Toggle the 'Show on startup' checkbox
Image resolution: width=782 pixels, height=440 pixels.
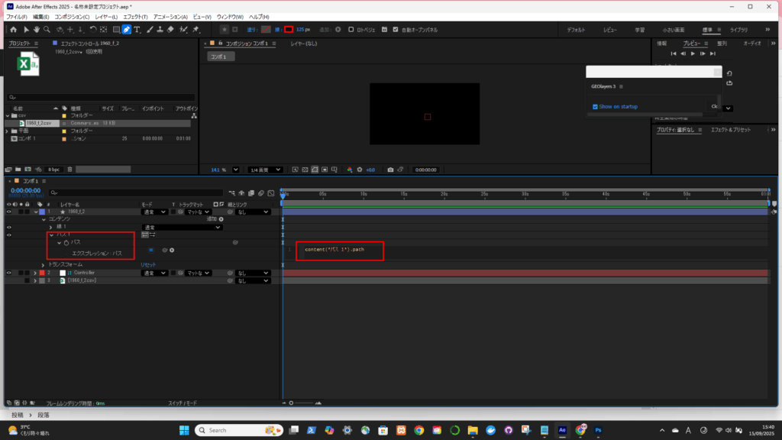596,107
